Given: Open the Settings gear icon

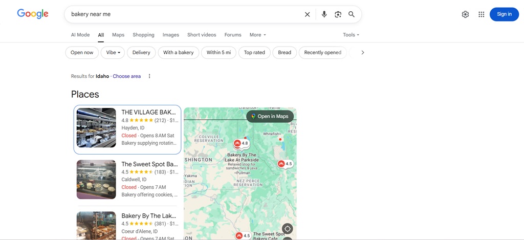Looking at the screenshot, I should pyautogui.click(x=465, y=14).
